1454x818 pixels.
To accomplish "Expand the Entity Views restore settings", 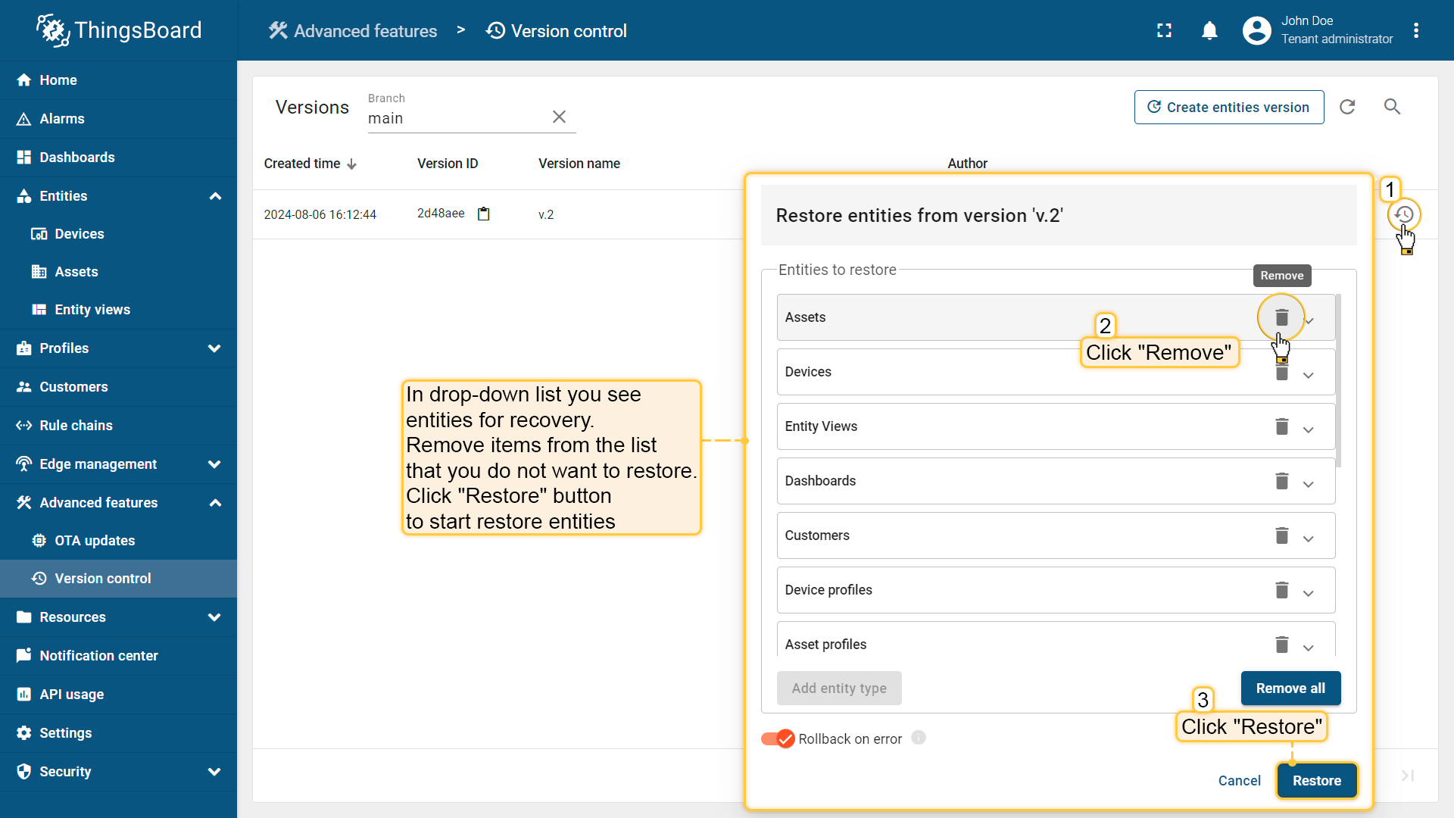I will 1308,429.
